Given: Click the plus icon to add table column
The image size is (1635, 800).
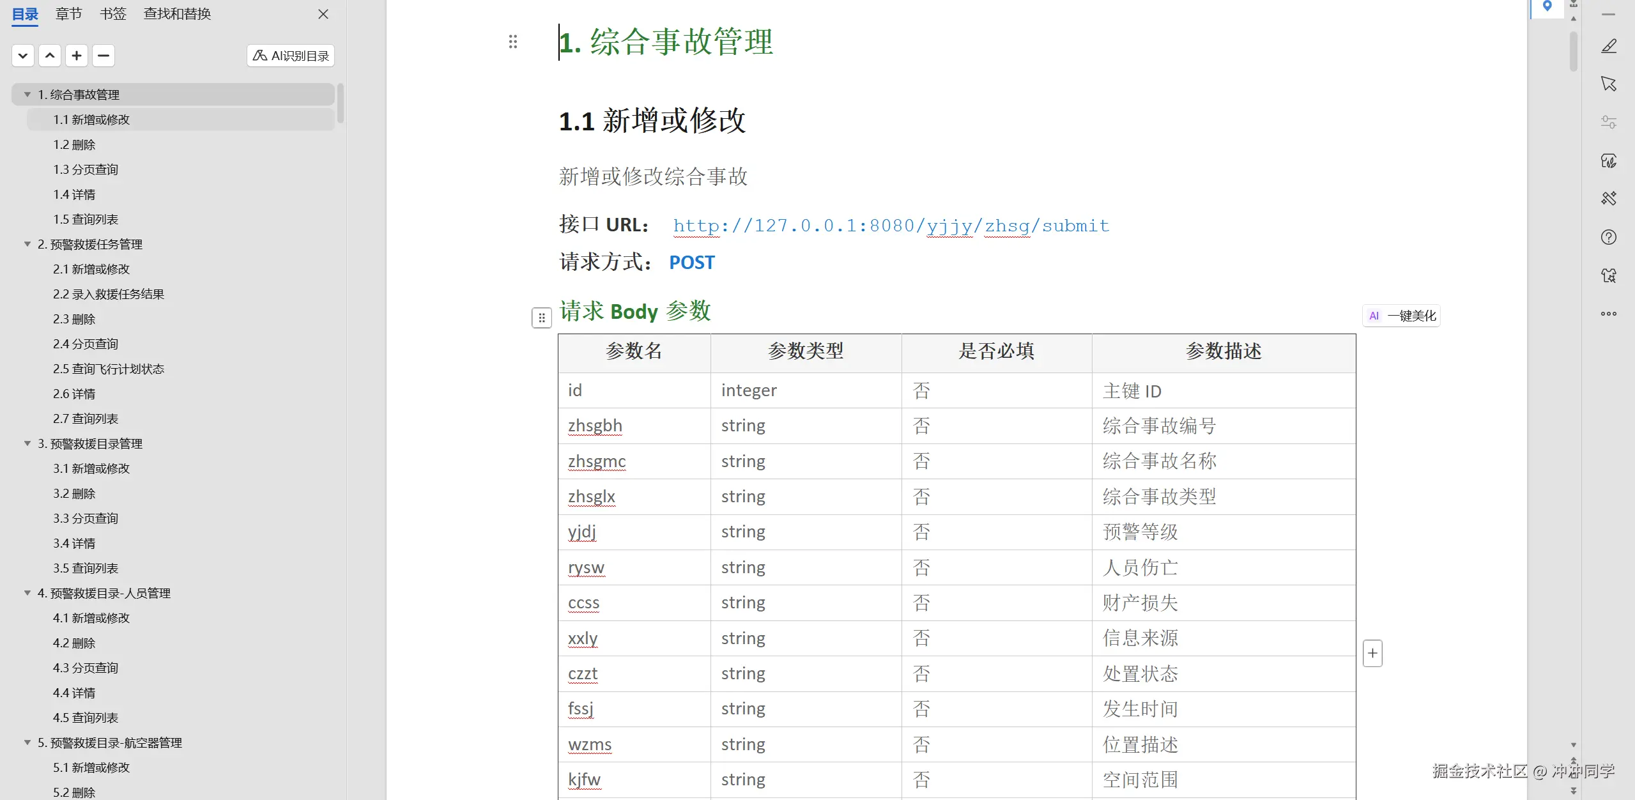Looking at the screenshot, I should pos(1372,653).
